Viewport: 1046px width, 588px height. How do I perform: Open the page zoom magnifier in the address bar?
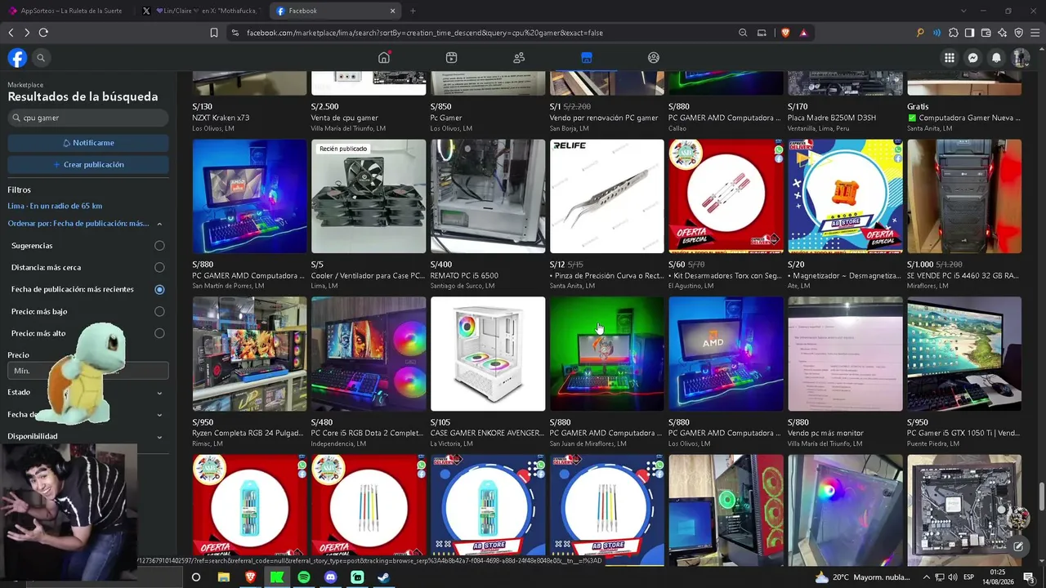click(743, 33)
